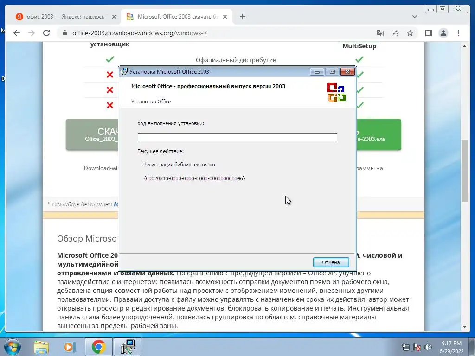Switch to the Яндекс офис 2003 tab
Image resolution: width=475 pixels, height=356 pixels.
point(65,17)
